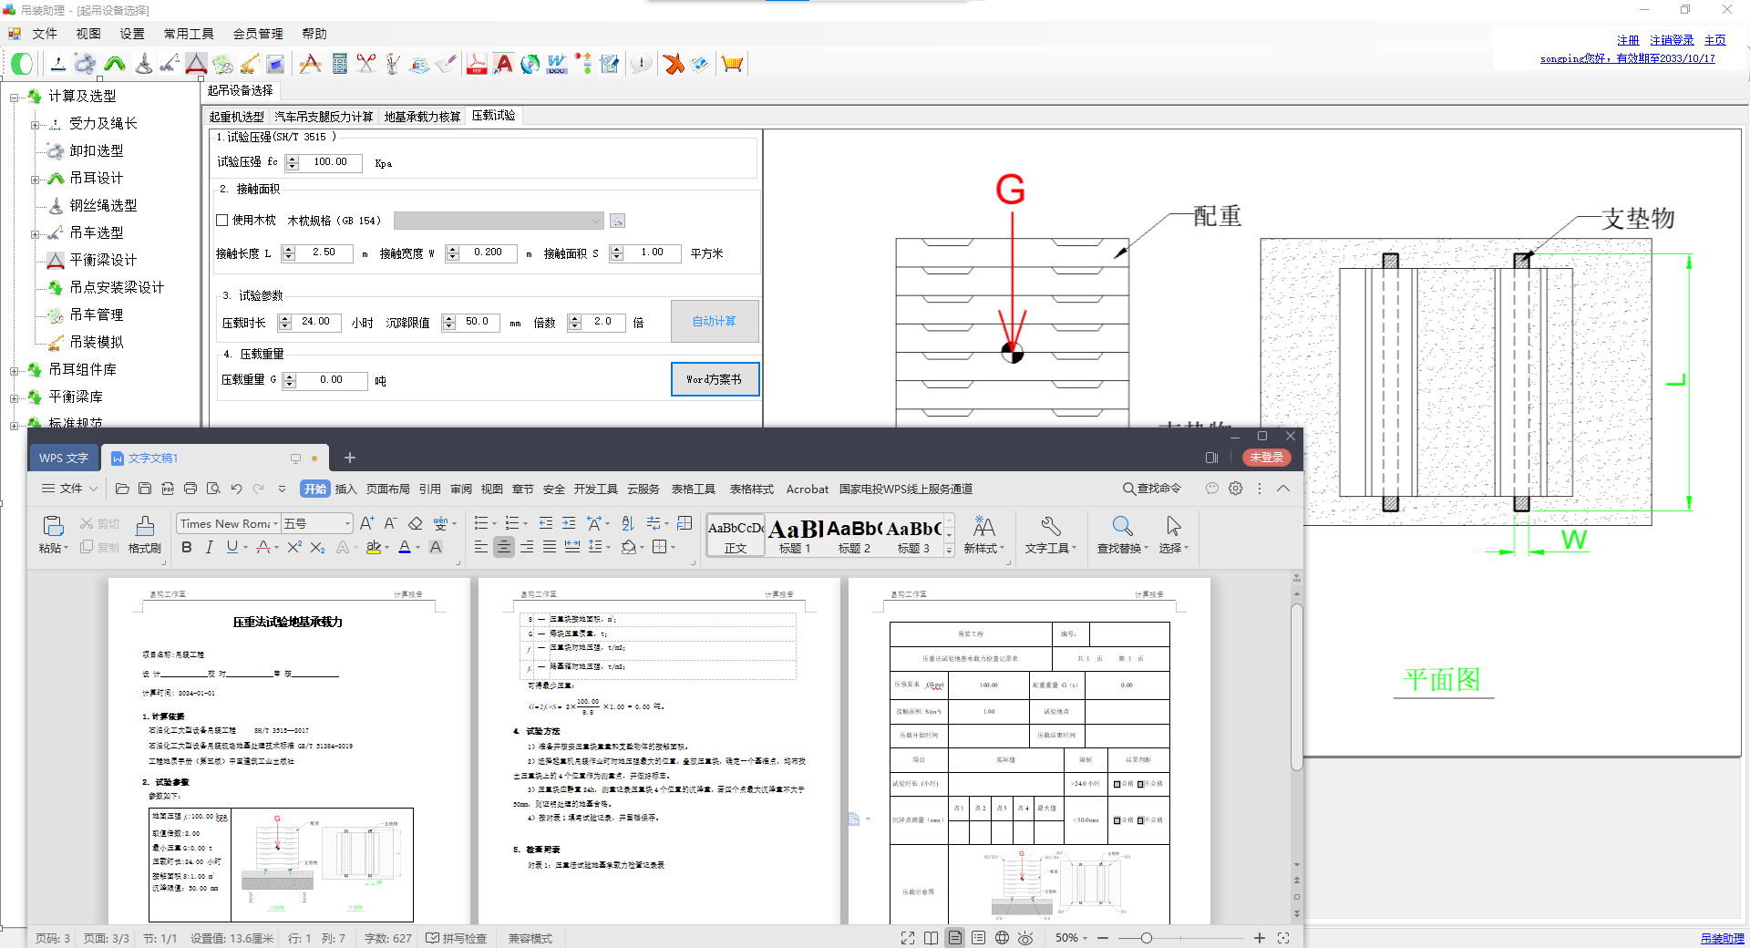Click the 吊装助理 link at bottom right
The image size is (1750, 948).
[1722, 938]
